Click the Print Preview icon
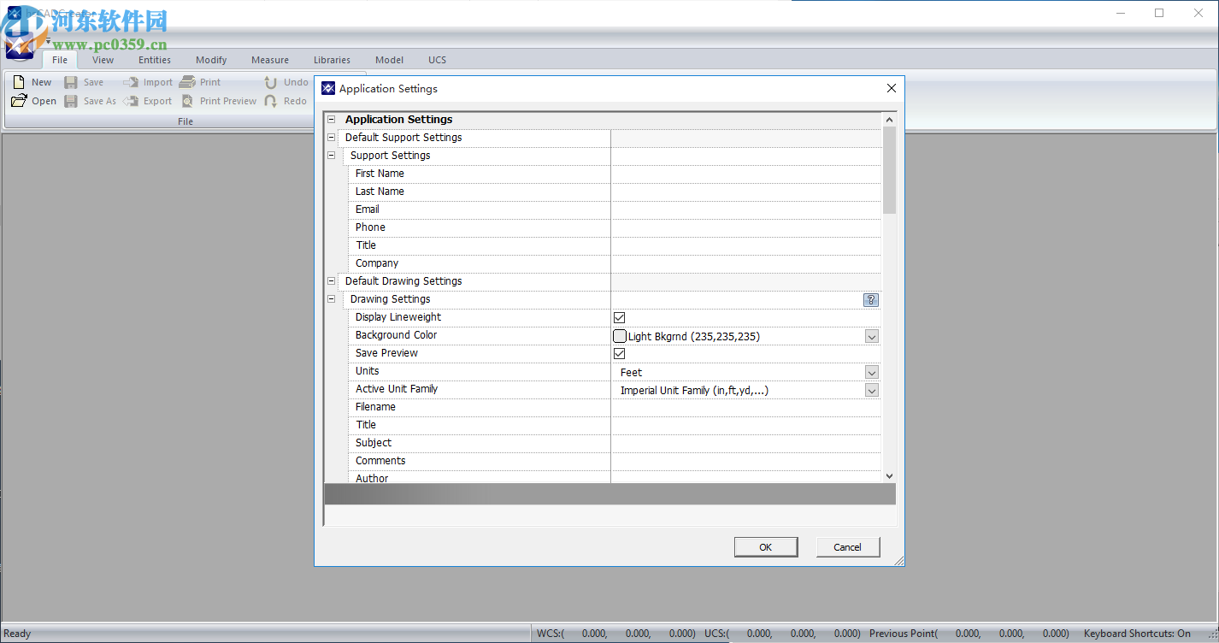1219x643 pixels. pos(187,101)
